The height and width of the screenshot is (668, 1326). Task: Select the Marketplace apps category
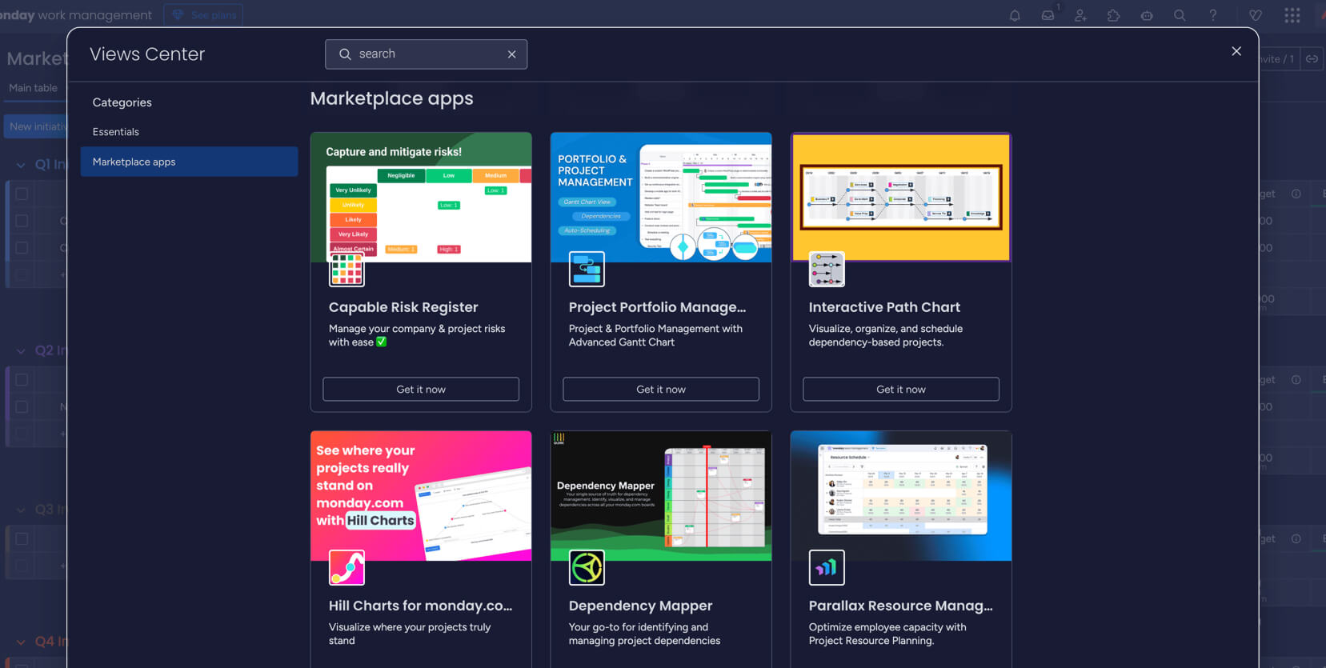(x=189, y=162)
